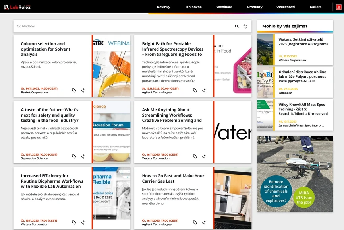
Task: Select Webináře in the top navigation
Action: pyautogui.click(x=224, y=7)
